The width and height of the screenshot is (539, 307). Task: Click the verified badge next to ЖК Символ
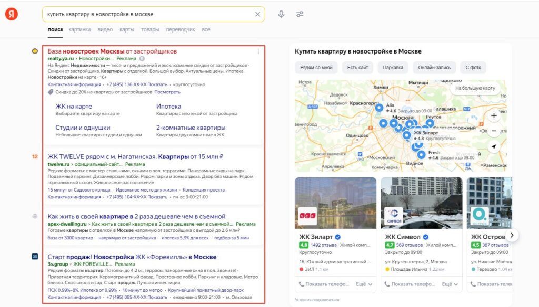point(425,237)
